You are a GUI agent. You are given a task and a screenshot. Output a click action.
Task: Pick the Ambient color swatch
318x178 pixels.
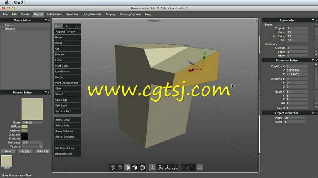point(25,131)
